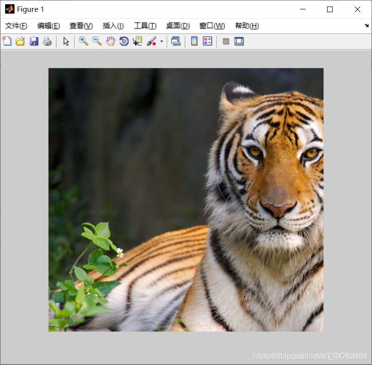Click the New Figure icon
The width and height of the screenshot is (372, 365).
(7, 41)
